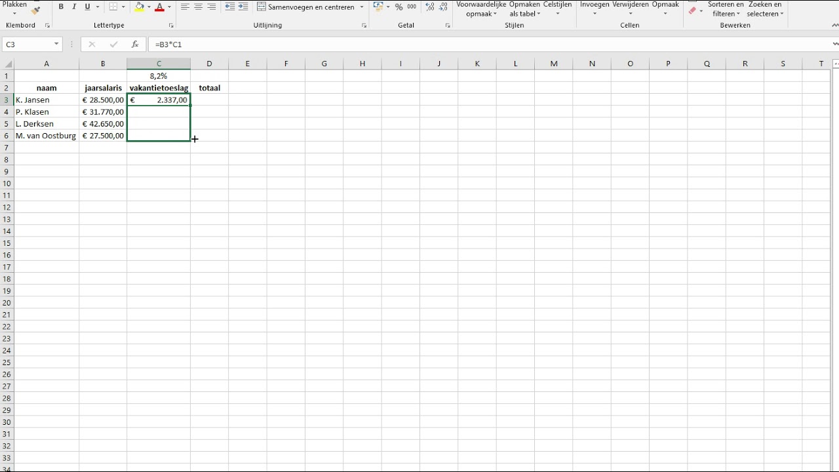Image resolution: width=839 pixels, height=472 pixels.
Task: Toggle italic formatting
Action: coord(74,7)
